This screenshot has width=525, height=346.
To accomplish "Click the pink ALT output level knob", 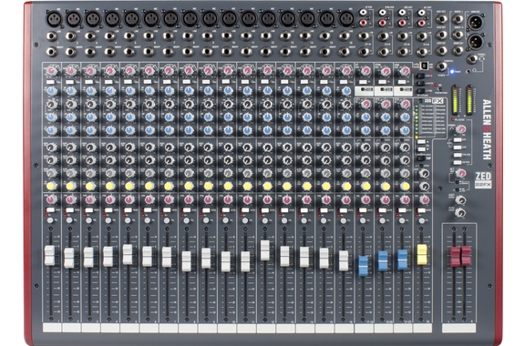I will point(461,173).
